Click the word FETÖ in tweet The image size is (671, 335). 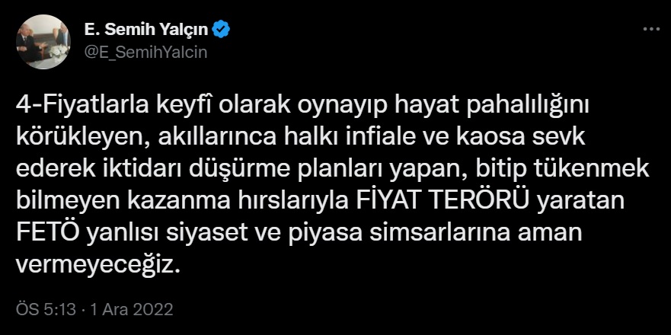[48, 234]
